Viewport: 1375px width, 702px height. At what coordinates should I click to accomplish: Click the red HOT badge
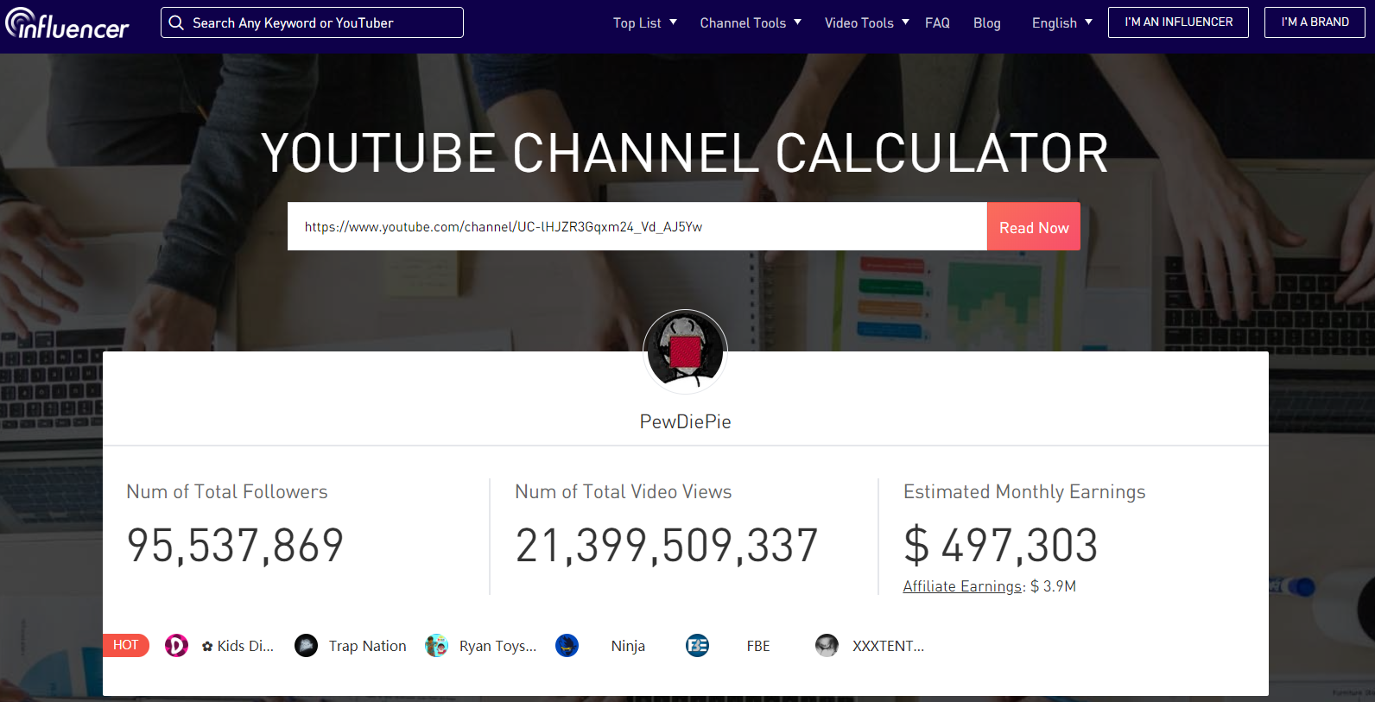point(126,645)
